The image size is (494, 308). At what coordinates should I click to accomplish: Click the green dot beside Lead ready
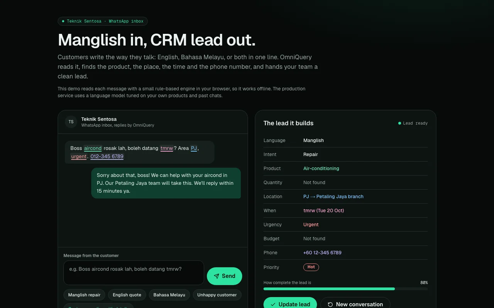point(399,123)
